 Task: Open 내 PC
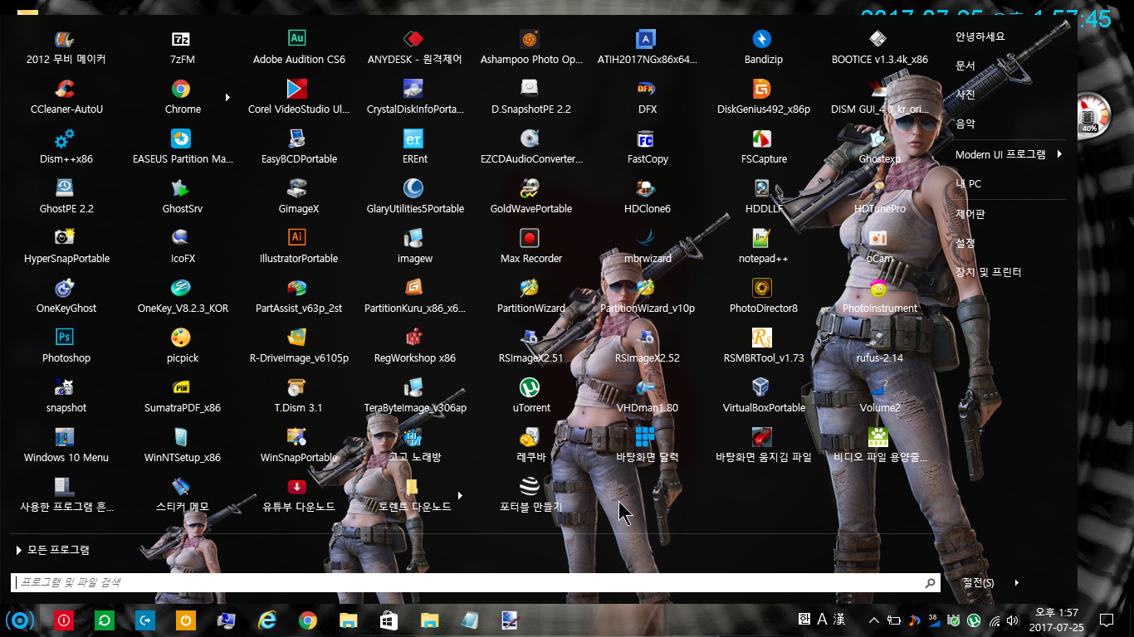tap(968, 184)
